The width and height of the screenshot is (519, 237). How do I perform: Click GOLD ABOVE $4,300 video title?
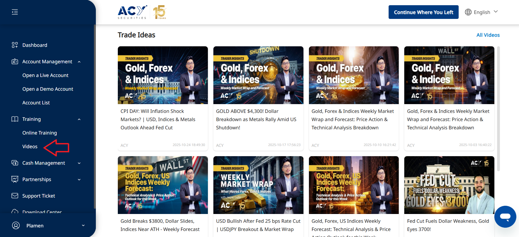(x=256, y=119)
